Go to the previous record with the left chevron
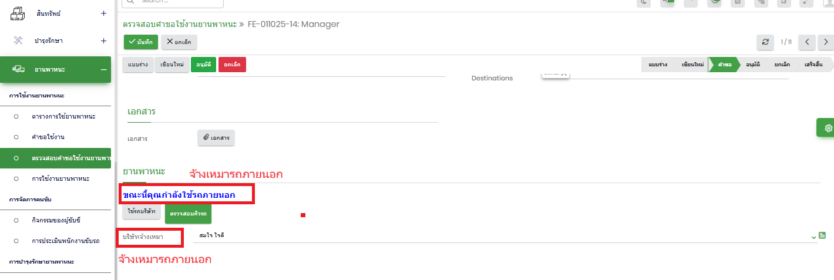 tap(807, 42)
